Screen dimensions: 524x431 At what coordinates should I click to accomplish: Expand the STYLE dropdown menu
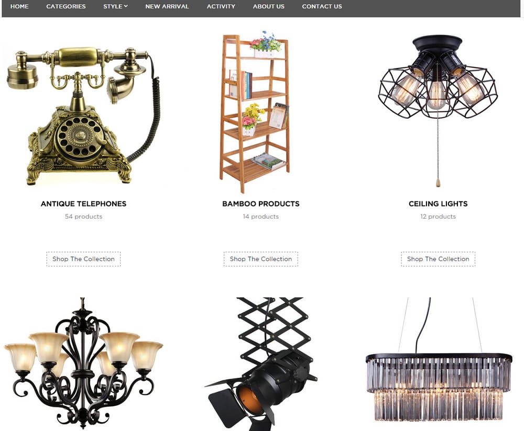[x=115, y=6]
